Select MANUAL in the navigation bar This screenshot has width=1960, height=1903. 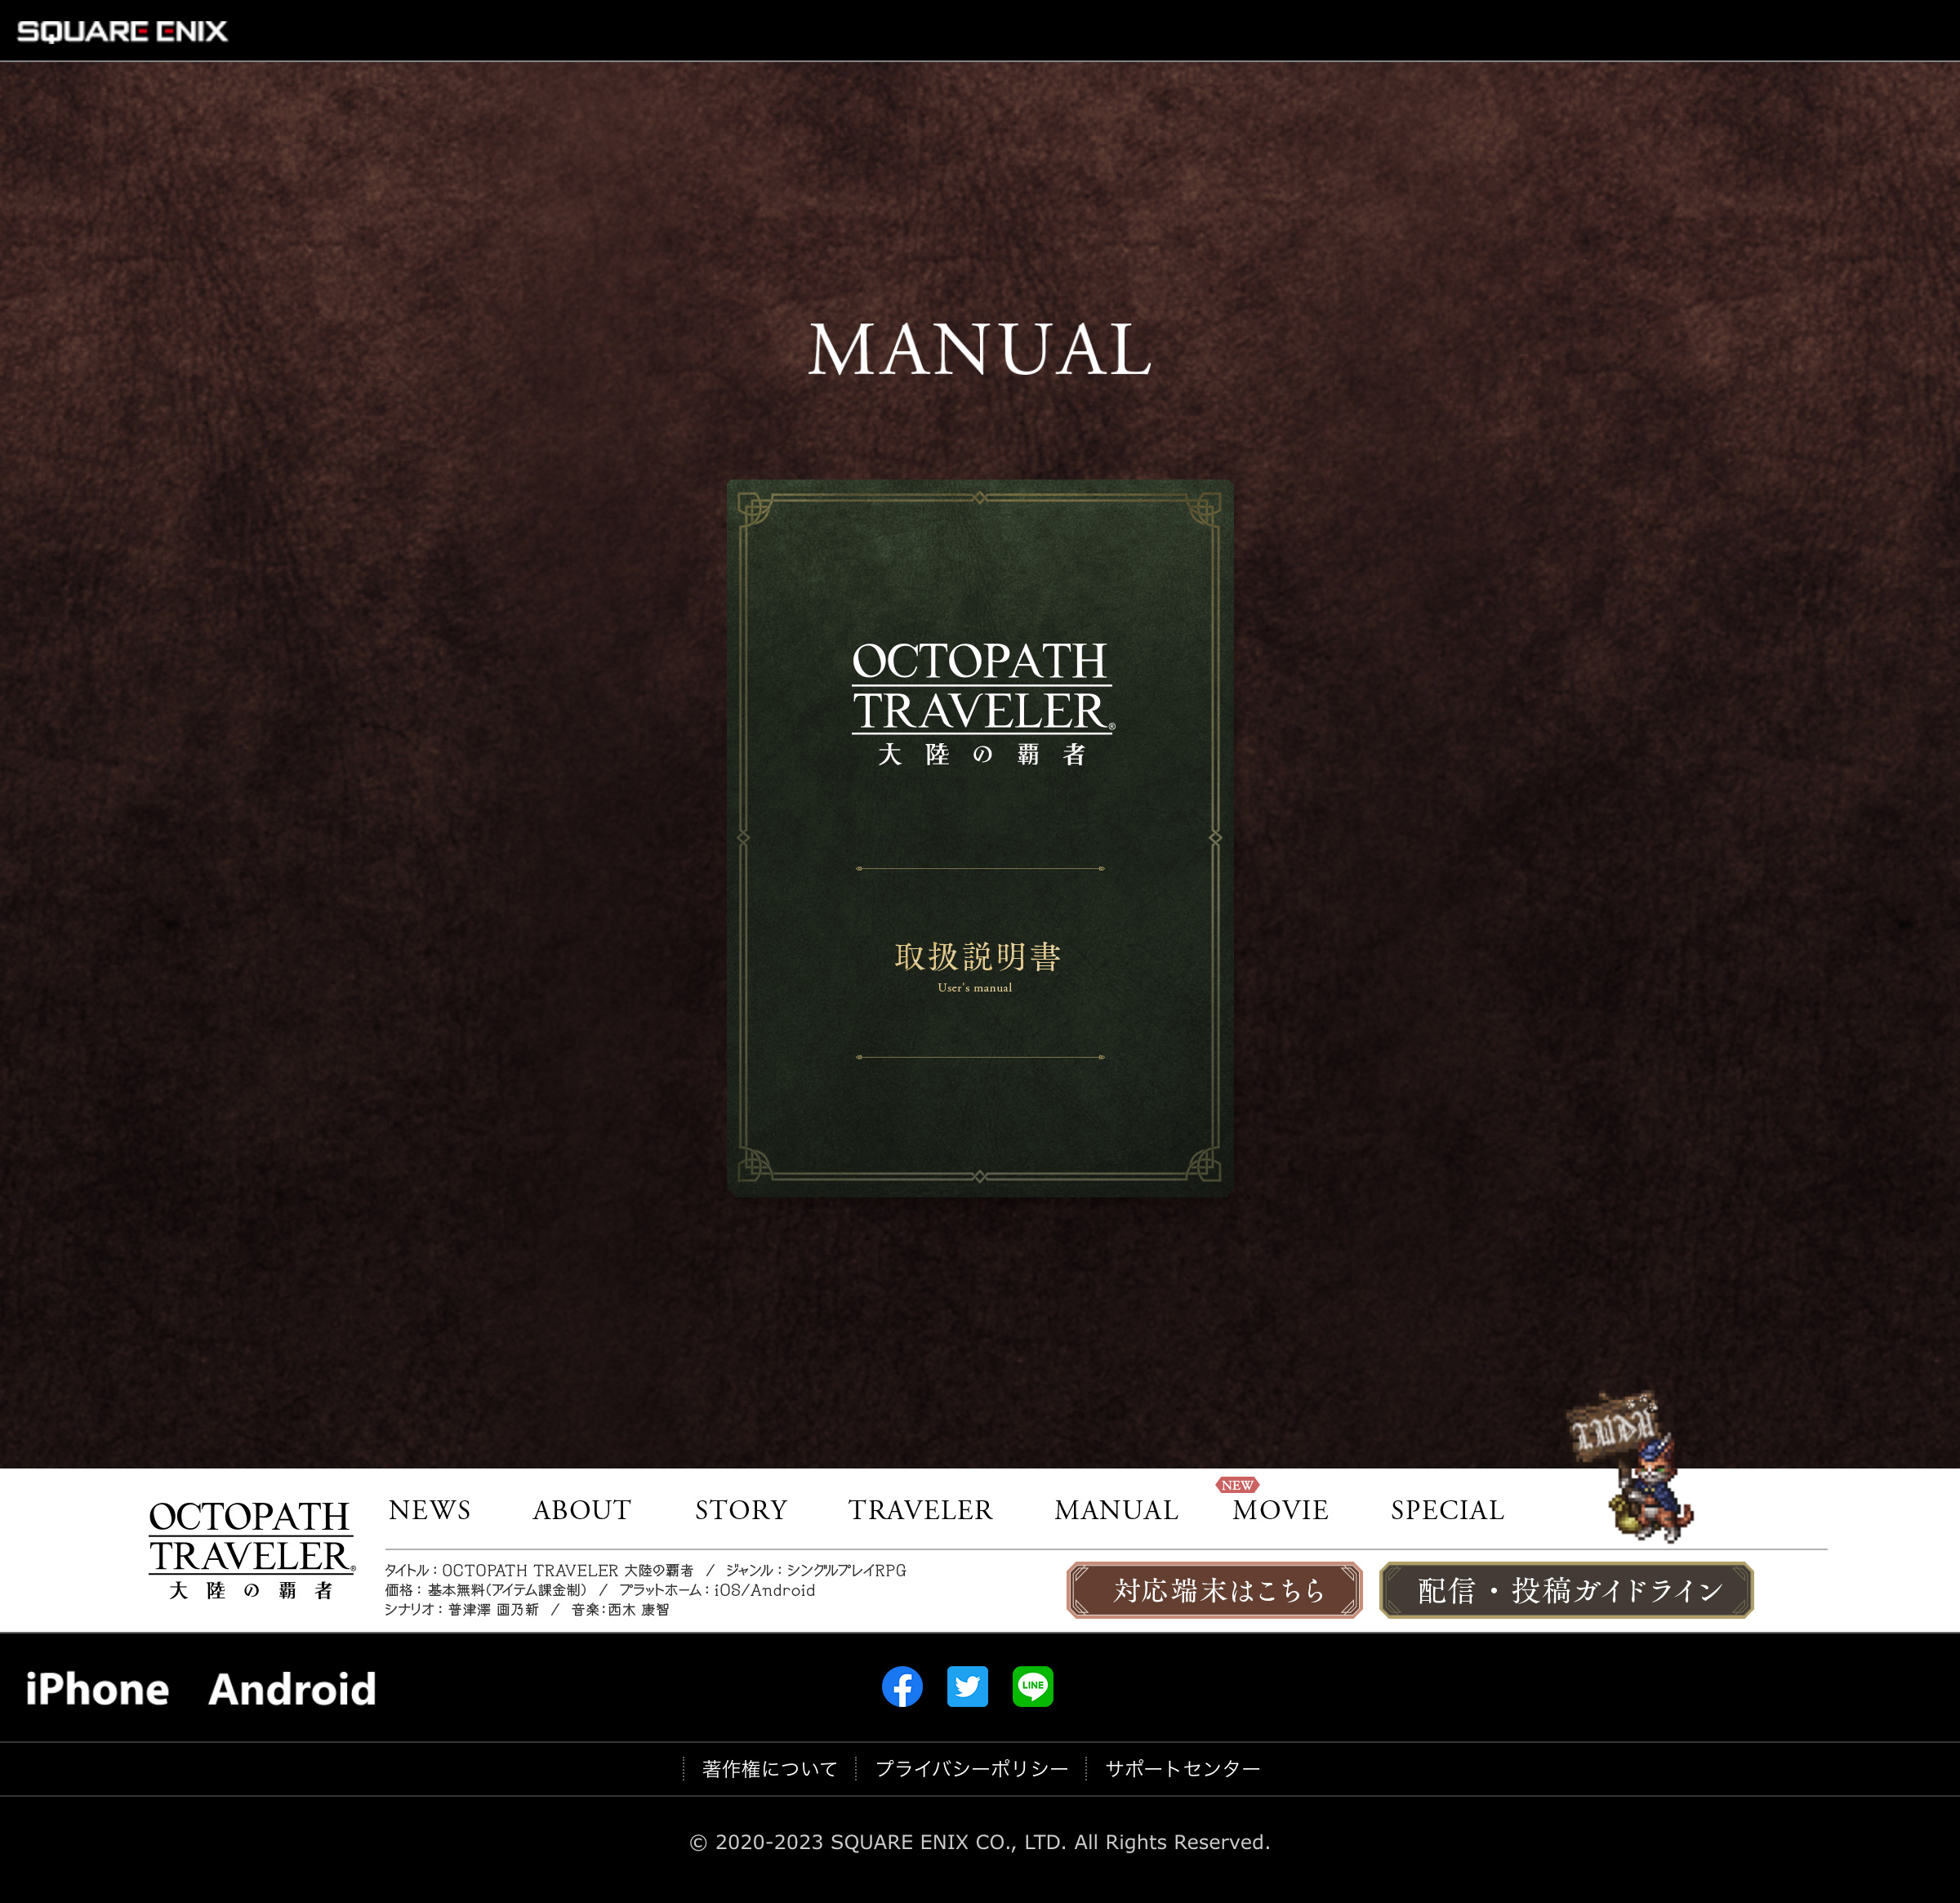click(1116, 1510)
